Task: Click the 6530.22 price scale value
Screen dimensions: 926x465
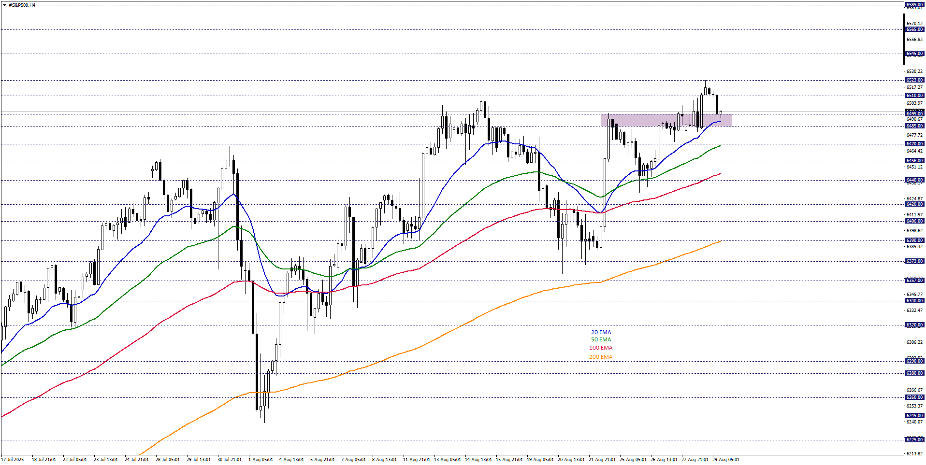Action: coord(914,71)
